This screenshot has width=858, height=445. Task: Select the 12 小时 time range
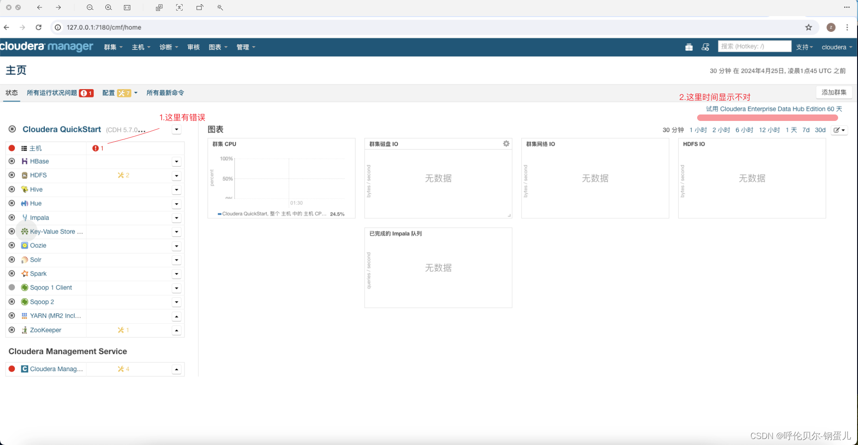769,130
